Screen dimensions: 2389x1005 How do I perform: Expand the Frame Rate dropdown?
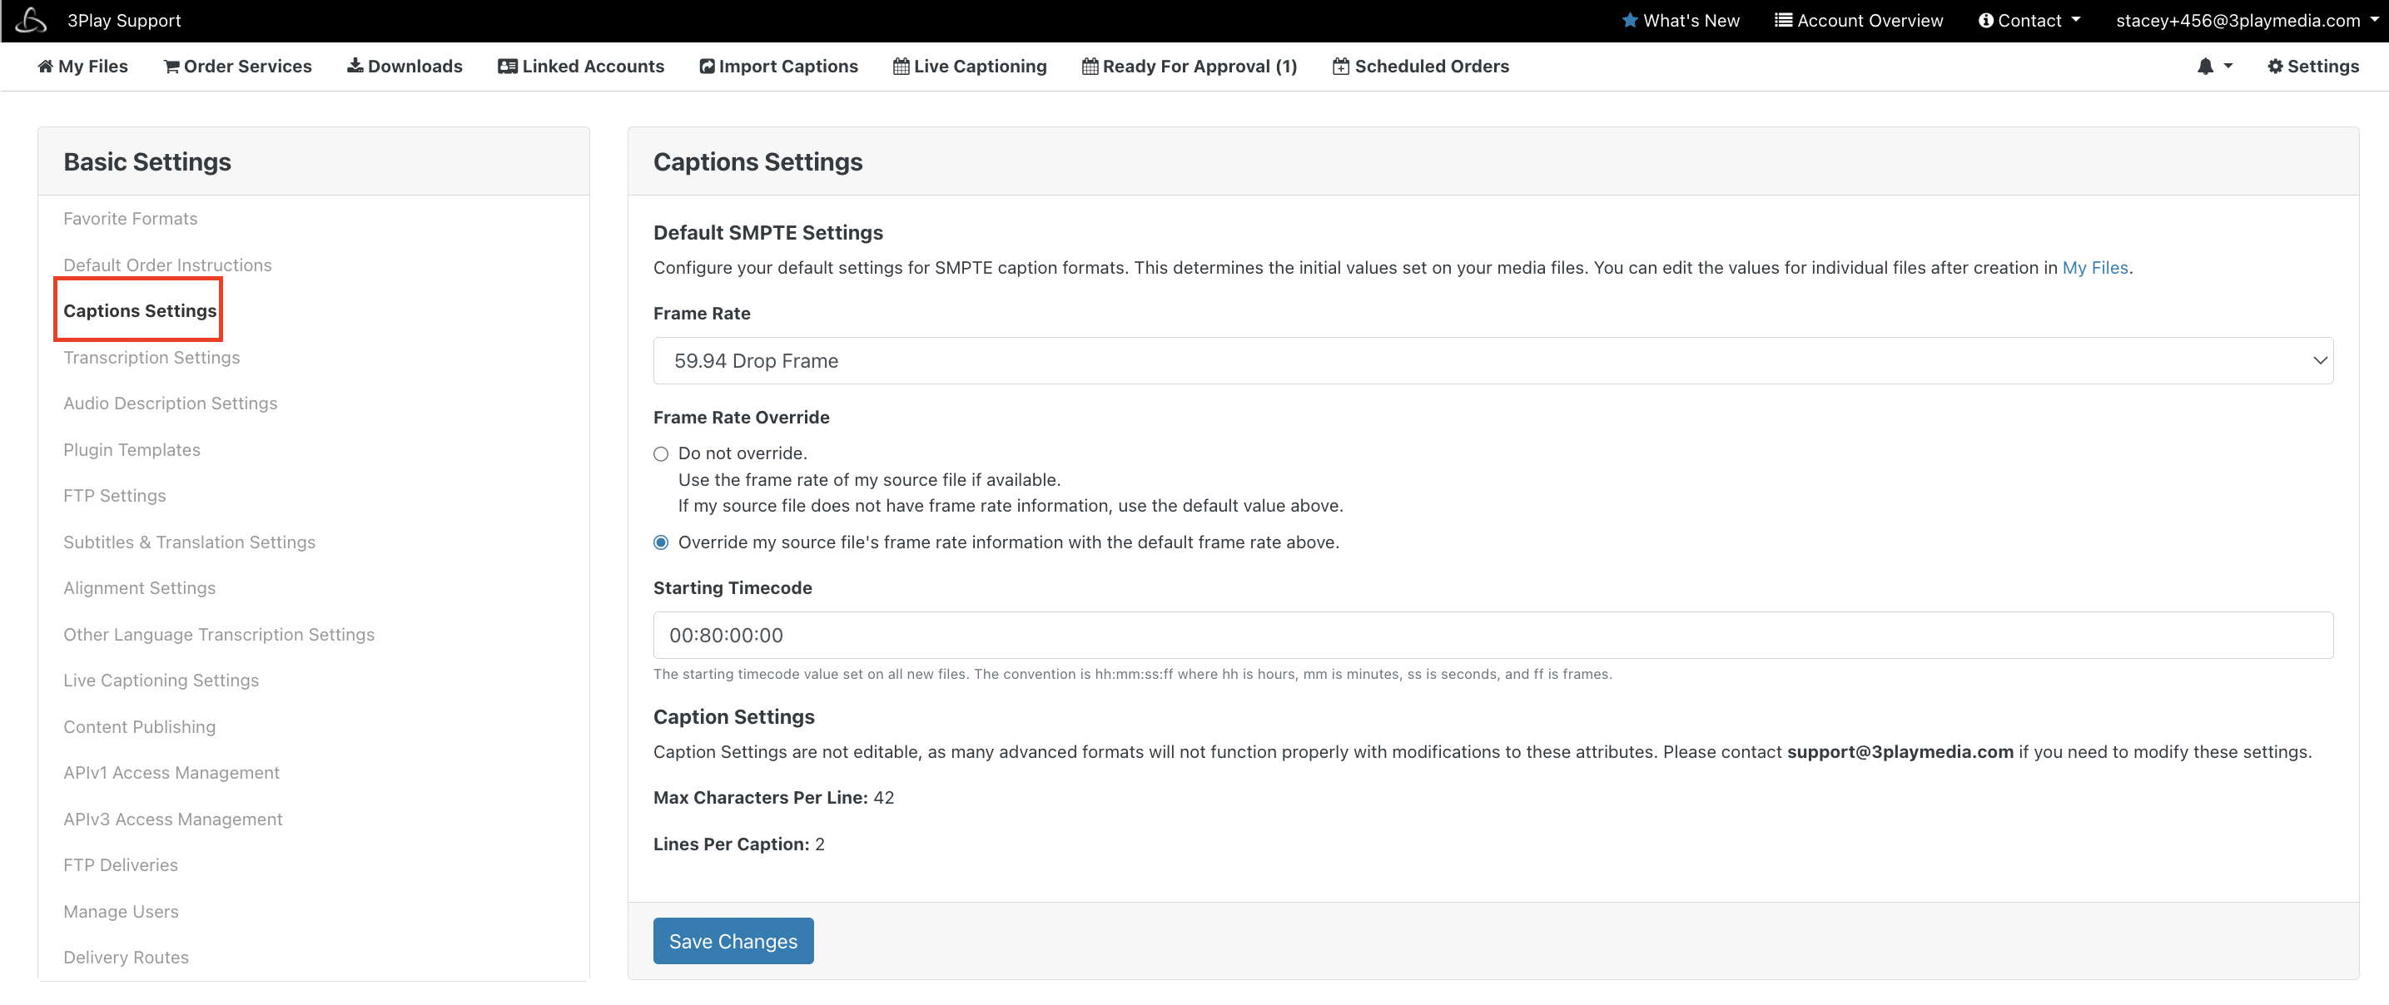(x=1493, y=360)
